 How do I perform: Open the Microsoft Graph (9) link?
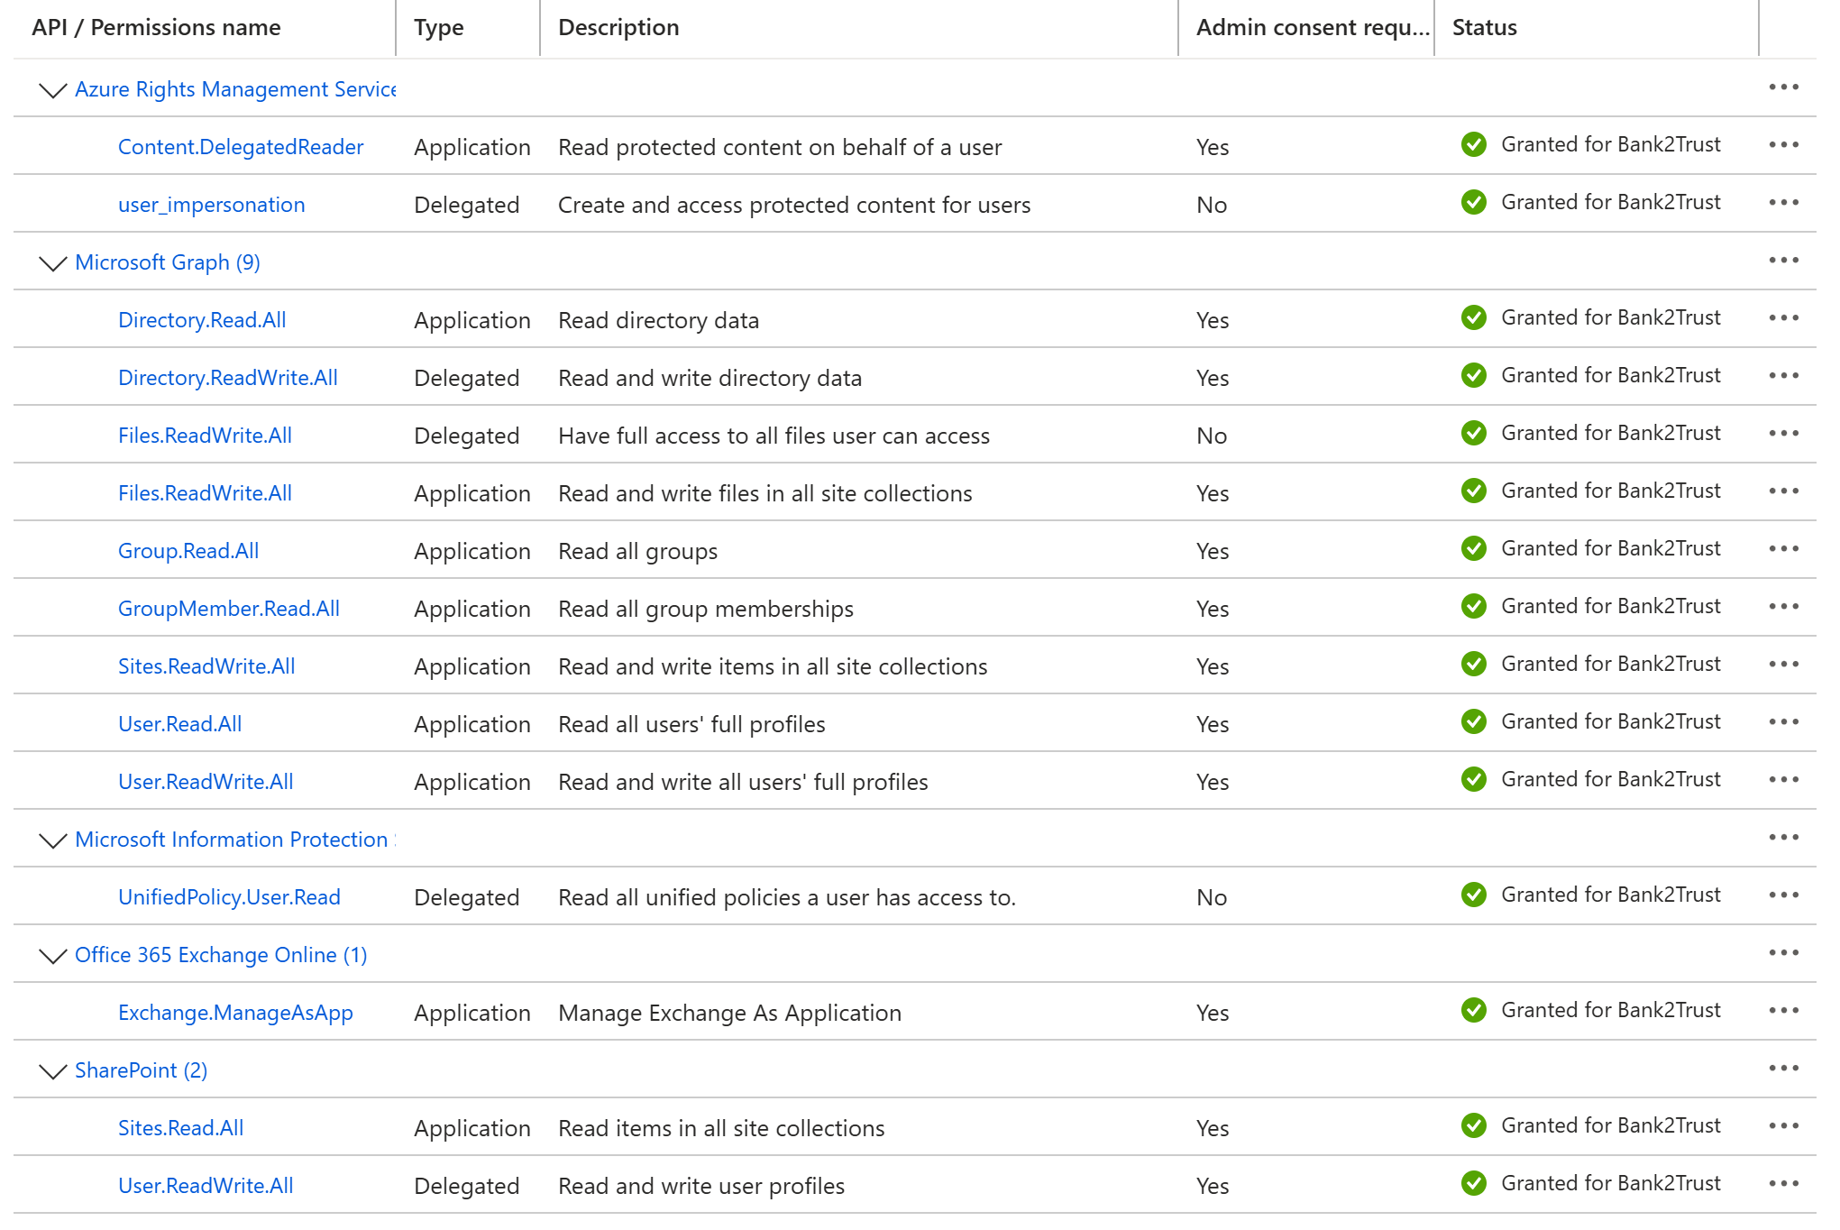pos(168,262)
